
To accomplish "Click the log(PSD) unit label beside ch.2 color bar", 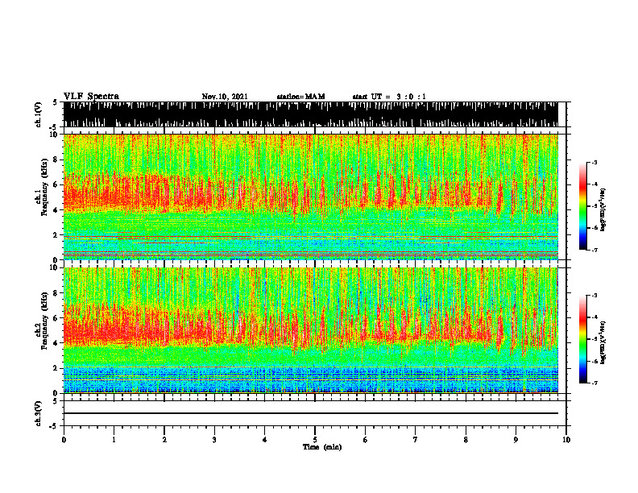I will (604, 342).
